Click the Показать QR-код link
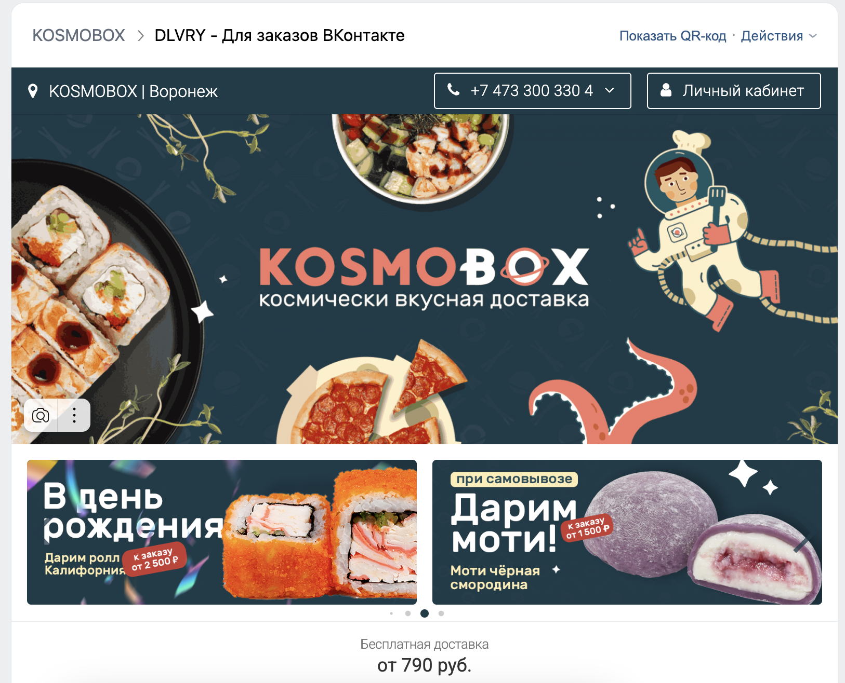845x683 pixels. (672, 36)
